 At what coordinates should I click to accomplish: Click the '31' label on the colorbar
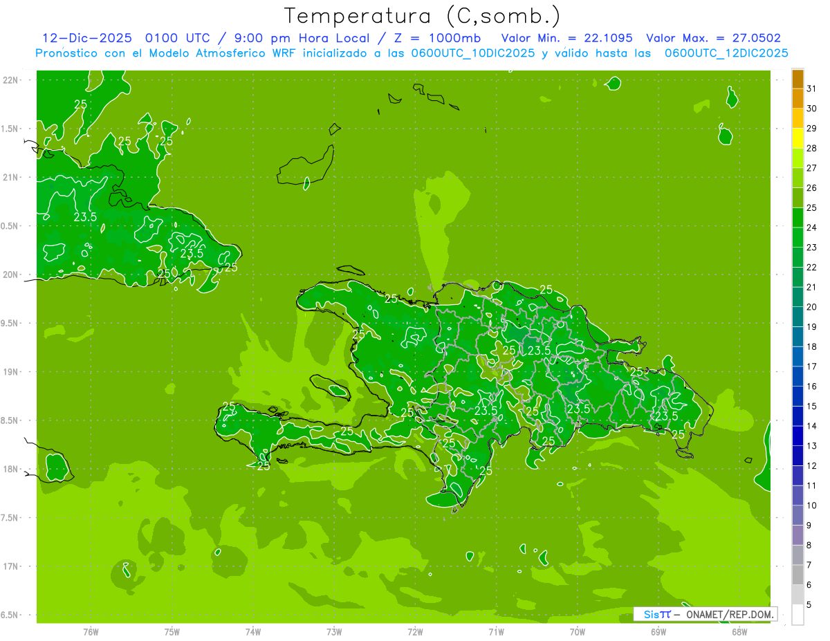tap(812, 89)
